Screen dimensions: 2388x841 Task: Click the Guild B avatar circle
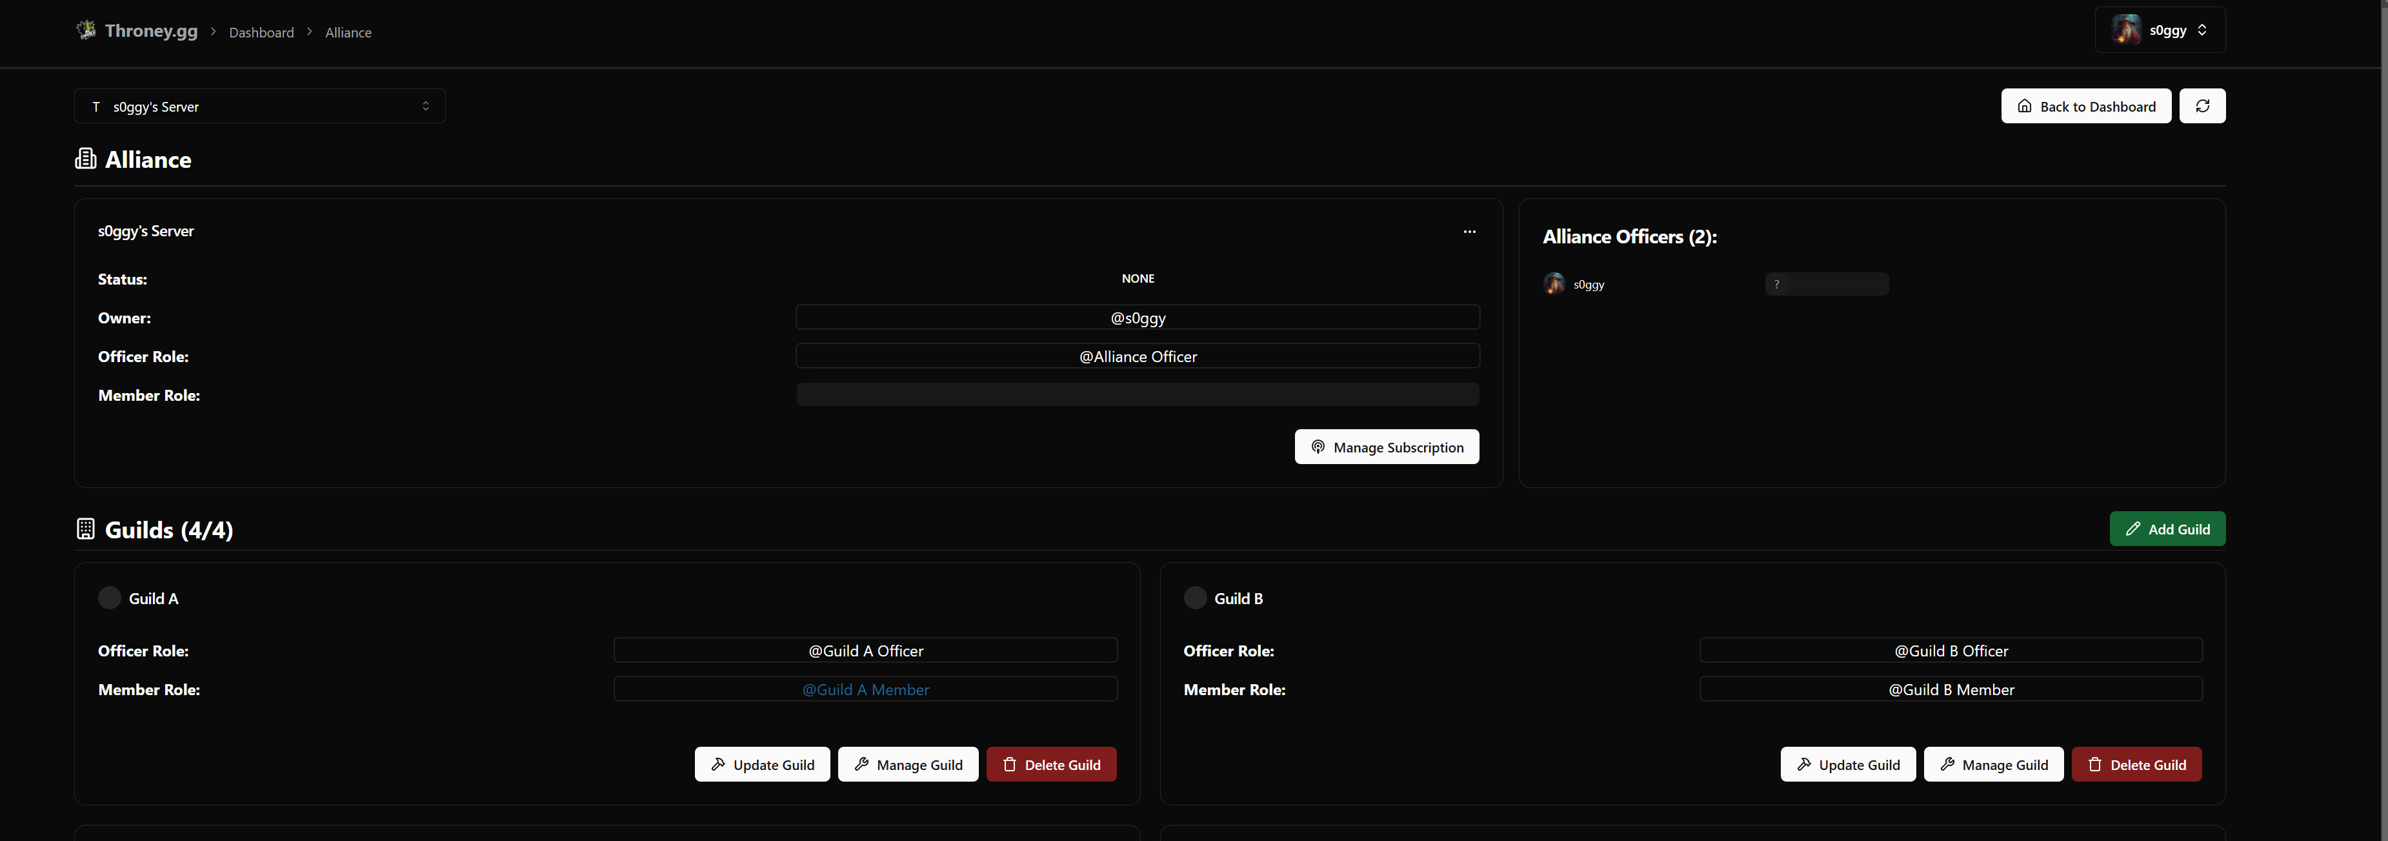point(1195,598)
